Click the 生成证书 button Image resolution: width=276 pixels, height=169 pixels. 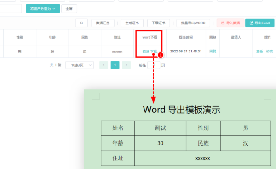coord(132,23)
